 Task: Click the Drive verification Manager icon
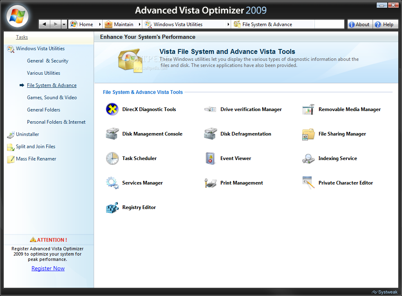(210, 109)
